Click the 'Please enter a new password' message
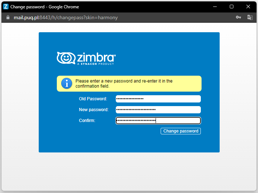The height and width of the screenshot is (193, 258). 124,84
